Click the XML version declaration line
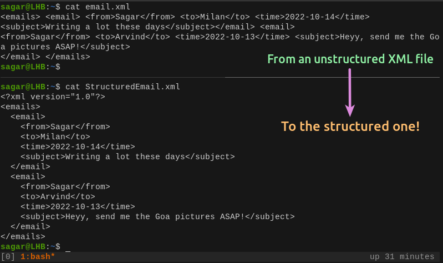 (53, 97)
